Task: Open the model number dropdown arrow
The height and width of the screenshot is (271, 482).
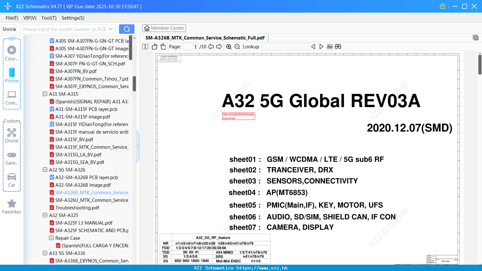Action: click(110, 29)
